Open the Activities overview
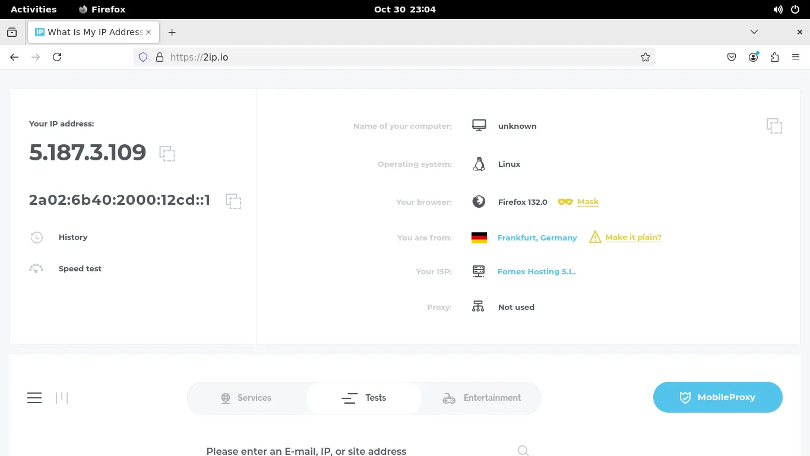This screenshot has width=810, height=456. point(34,9)
